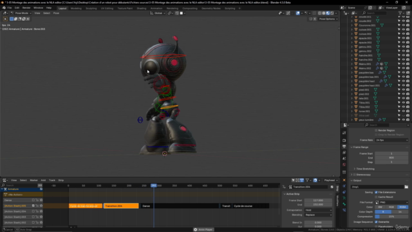Viewport: 412px width, 232px height.
Task: Click the NLA editor type icon
Action: click(5, 180)
